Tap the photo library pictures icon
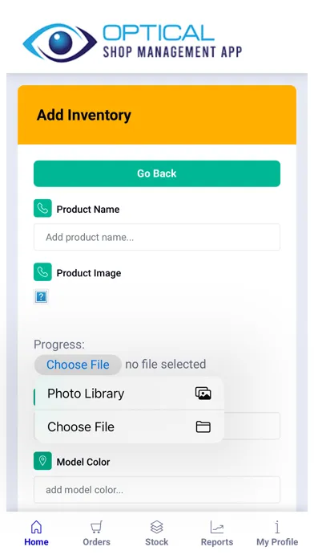Screen dimensions: 314x559 203,394
